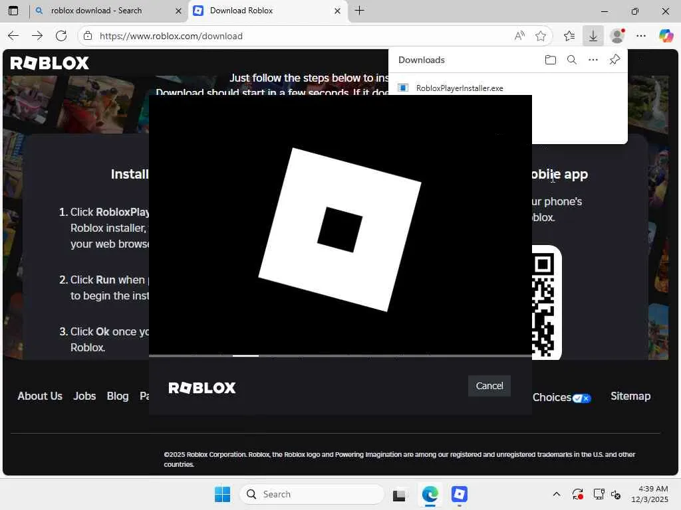This screenshot has height=510, width=681.
Task: Click the taskbar Search box
Action: click(312, 494)
